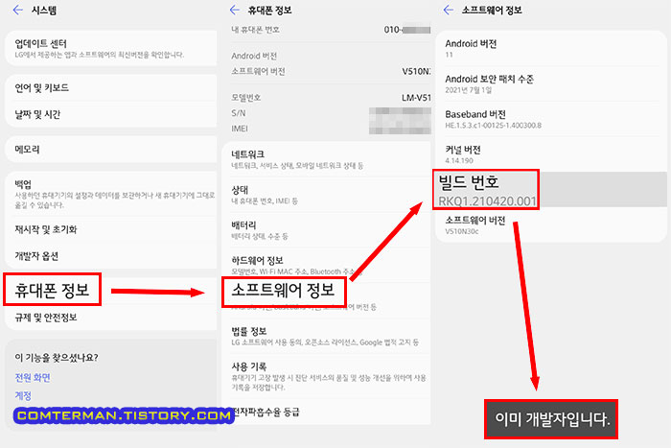Screen dimensions: 671x448
Task: Select 소프트웨어 정보 item
Action: point(284,292)
